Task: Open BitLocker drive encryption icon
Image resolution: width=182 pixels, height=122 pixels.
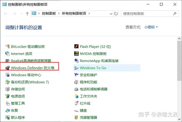Action: [x=8, y=47]
